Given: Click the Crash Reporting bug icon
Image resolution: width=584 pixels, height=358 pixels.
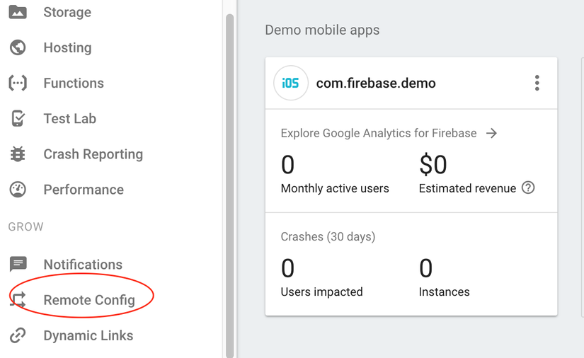Looking at the screenshot, I should pos(18,154).
